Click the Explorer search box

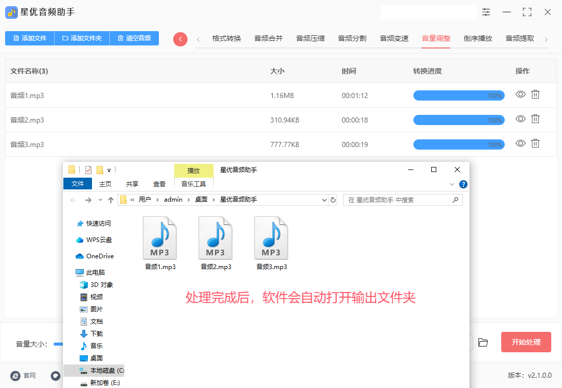[403, 200]
